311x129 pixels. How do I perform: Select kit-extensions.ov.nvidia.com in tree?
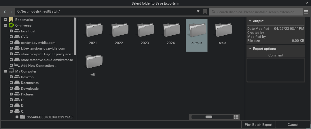[x=43, y=48]
